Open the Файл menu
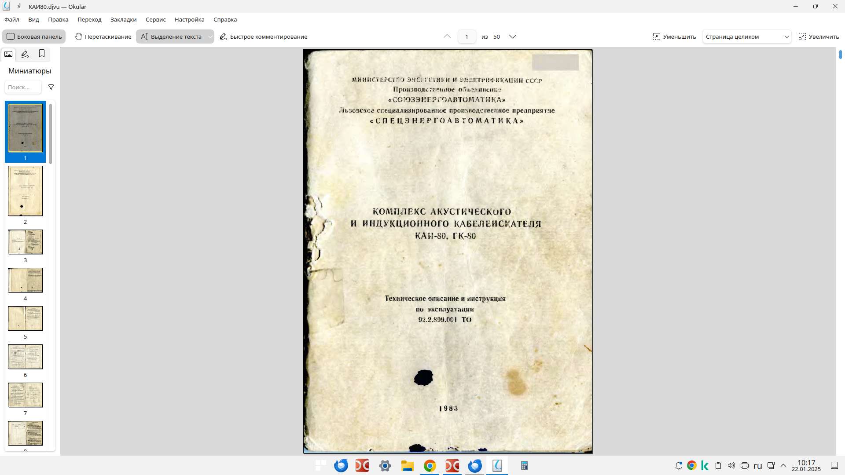 click(x=12, y=19)
